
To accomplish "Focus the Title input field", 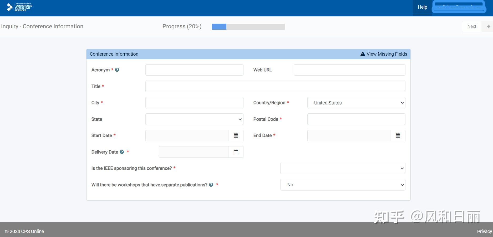I will [x=275, y=86].
